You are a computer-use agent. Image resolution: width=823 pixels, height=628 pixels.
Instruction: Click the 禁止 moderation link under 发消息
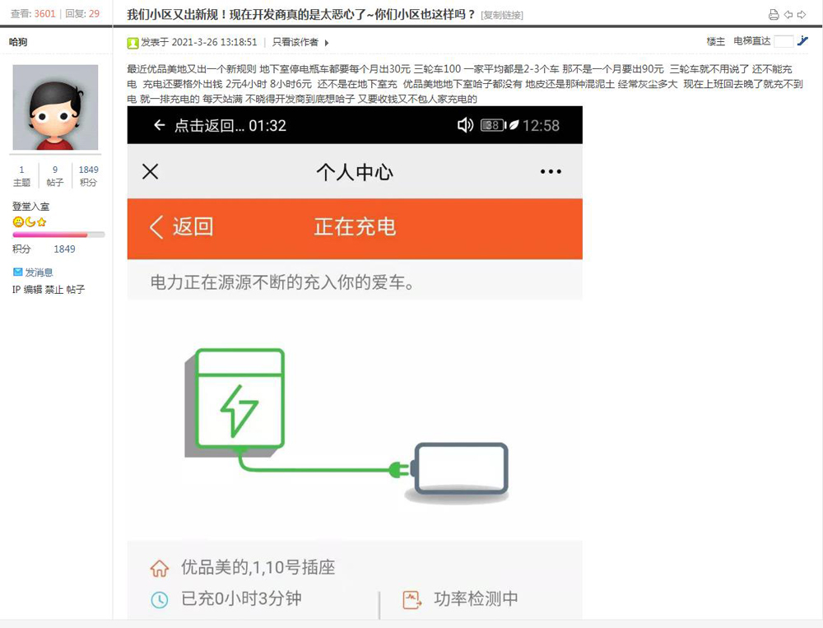[53, 290]
